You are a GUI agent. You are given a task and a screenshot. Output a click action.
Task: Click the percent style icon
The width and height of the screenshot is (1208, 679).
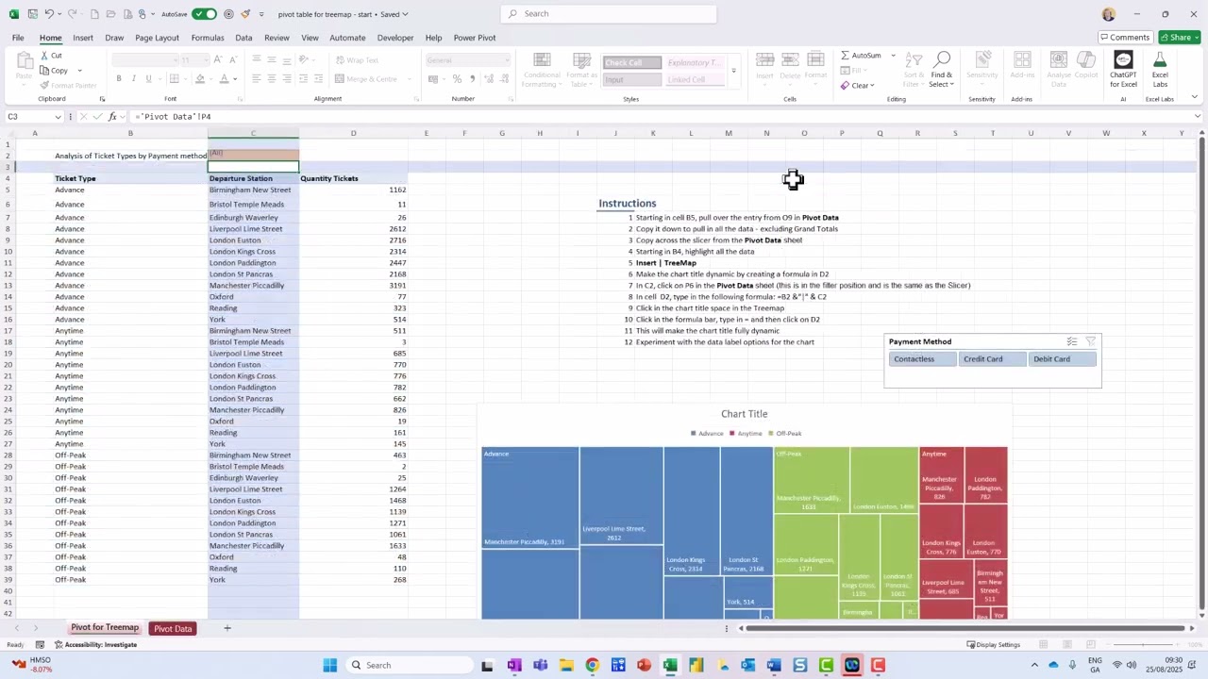458,79
